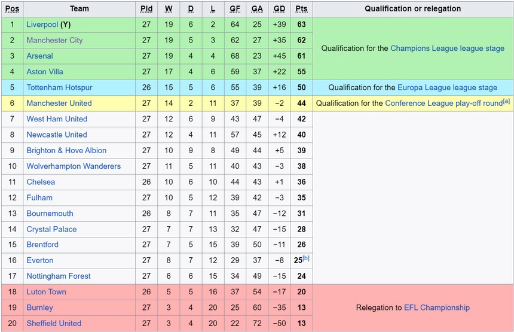This screenshot has height=332, width=514.
Task: Select the Newcastle United link
Action: [57, 135]
